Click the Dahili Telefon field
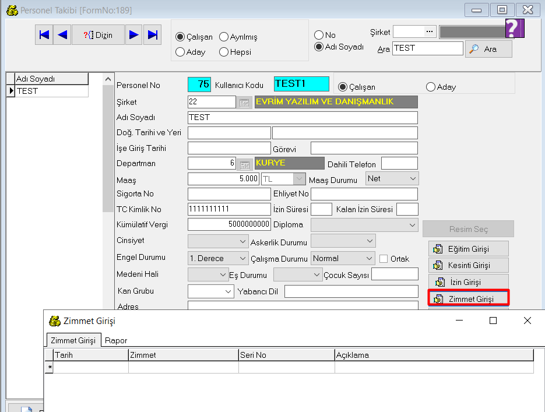This screenshot has height=412, width=545. (400, 163)
